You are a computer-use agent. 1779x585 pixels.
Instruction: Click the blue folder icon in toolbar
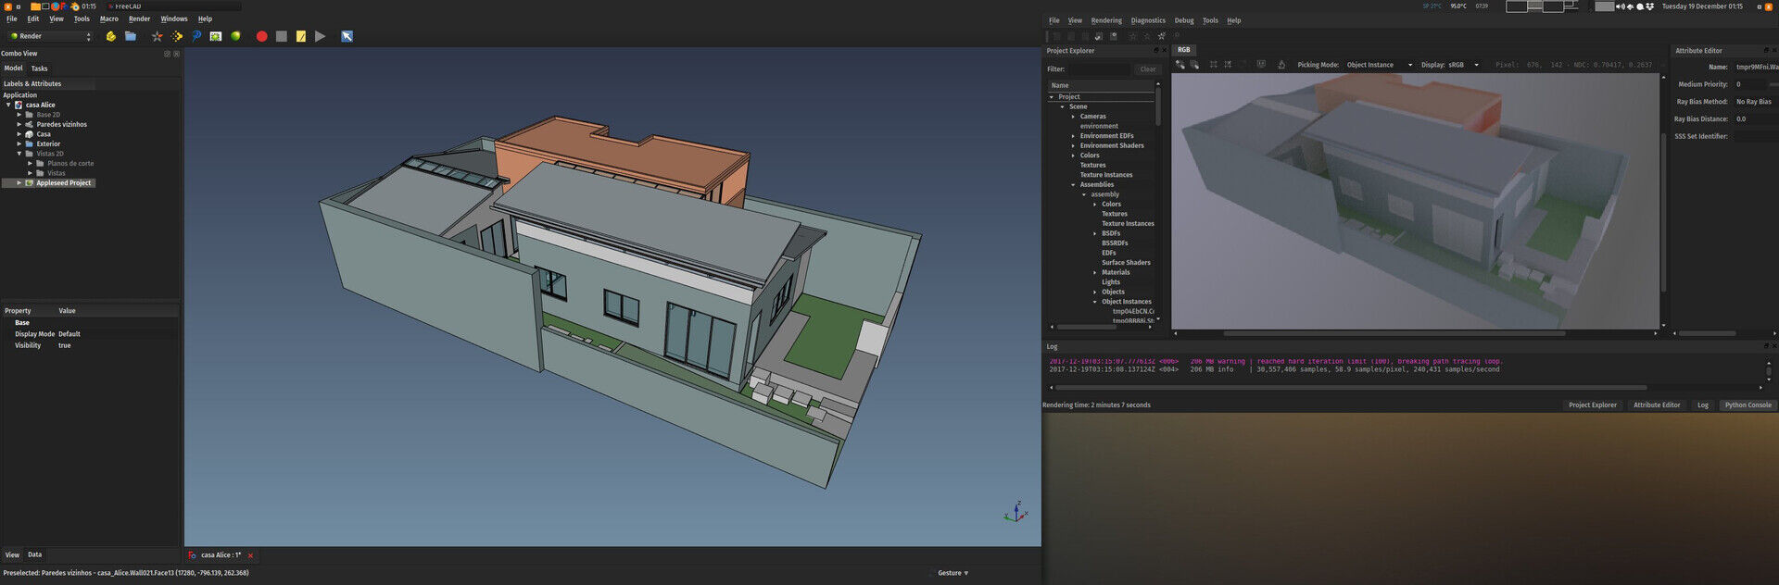point(131,36)
